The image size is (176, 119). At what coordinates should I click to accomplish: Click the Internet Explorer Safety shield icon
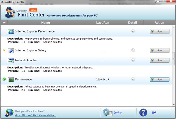[11, 51]
